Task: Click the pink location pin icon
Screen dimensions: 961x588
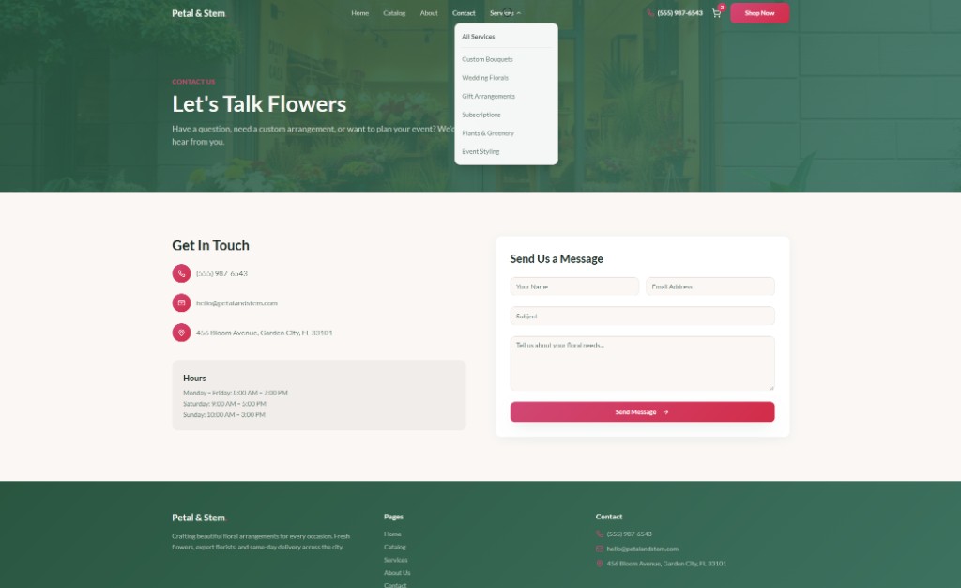Action: click(181, 333)
